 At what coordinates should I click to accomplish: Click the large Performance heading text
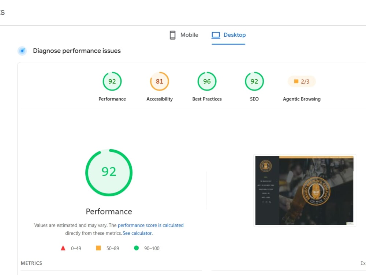coord(109,212)
